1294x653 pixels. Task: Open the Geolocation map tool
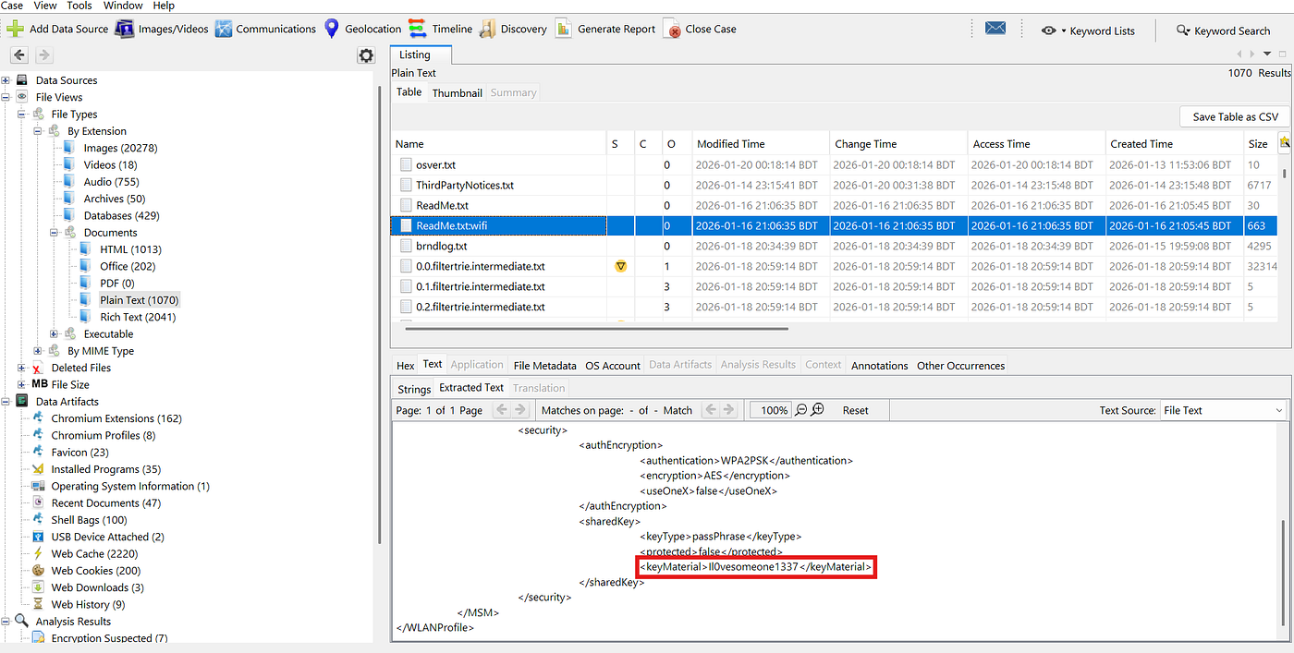332,29
